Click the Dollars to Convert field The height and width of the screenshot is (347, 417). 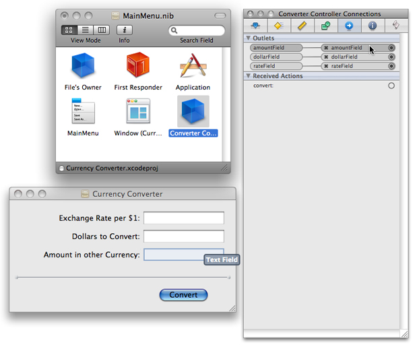(184, 236)
